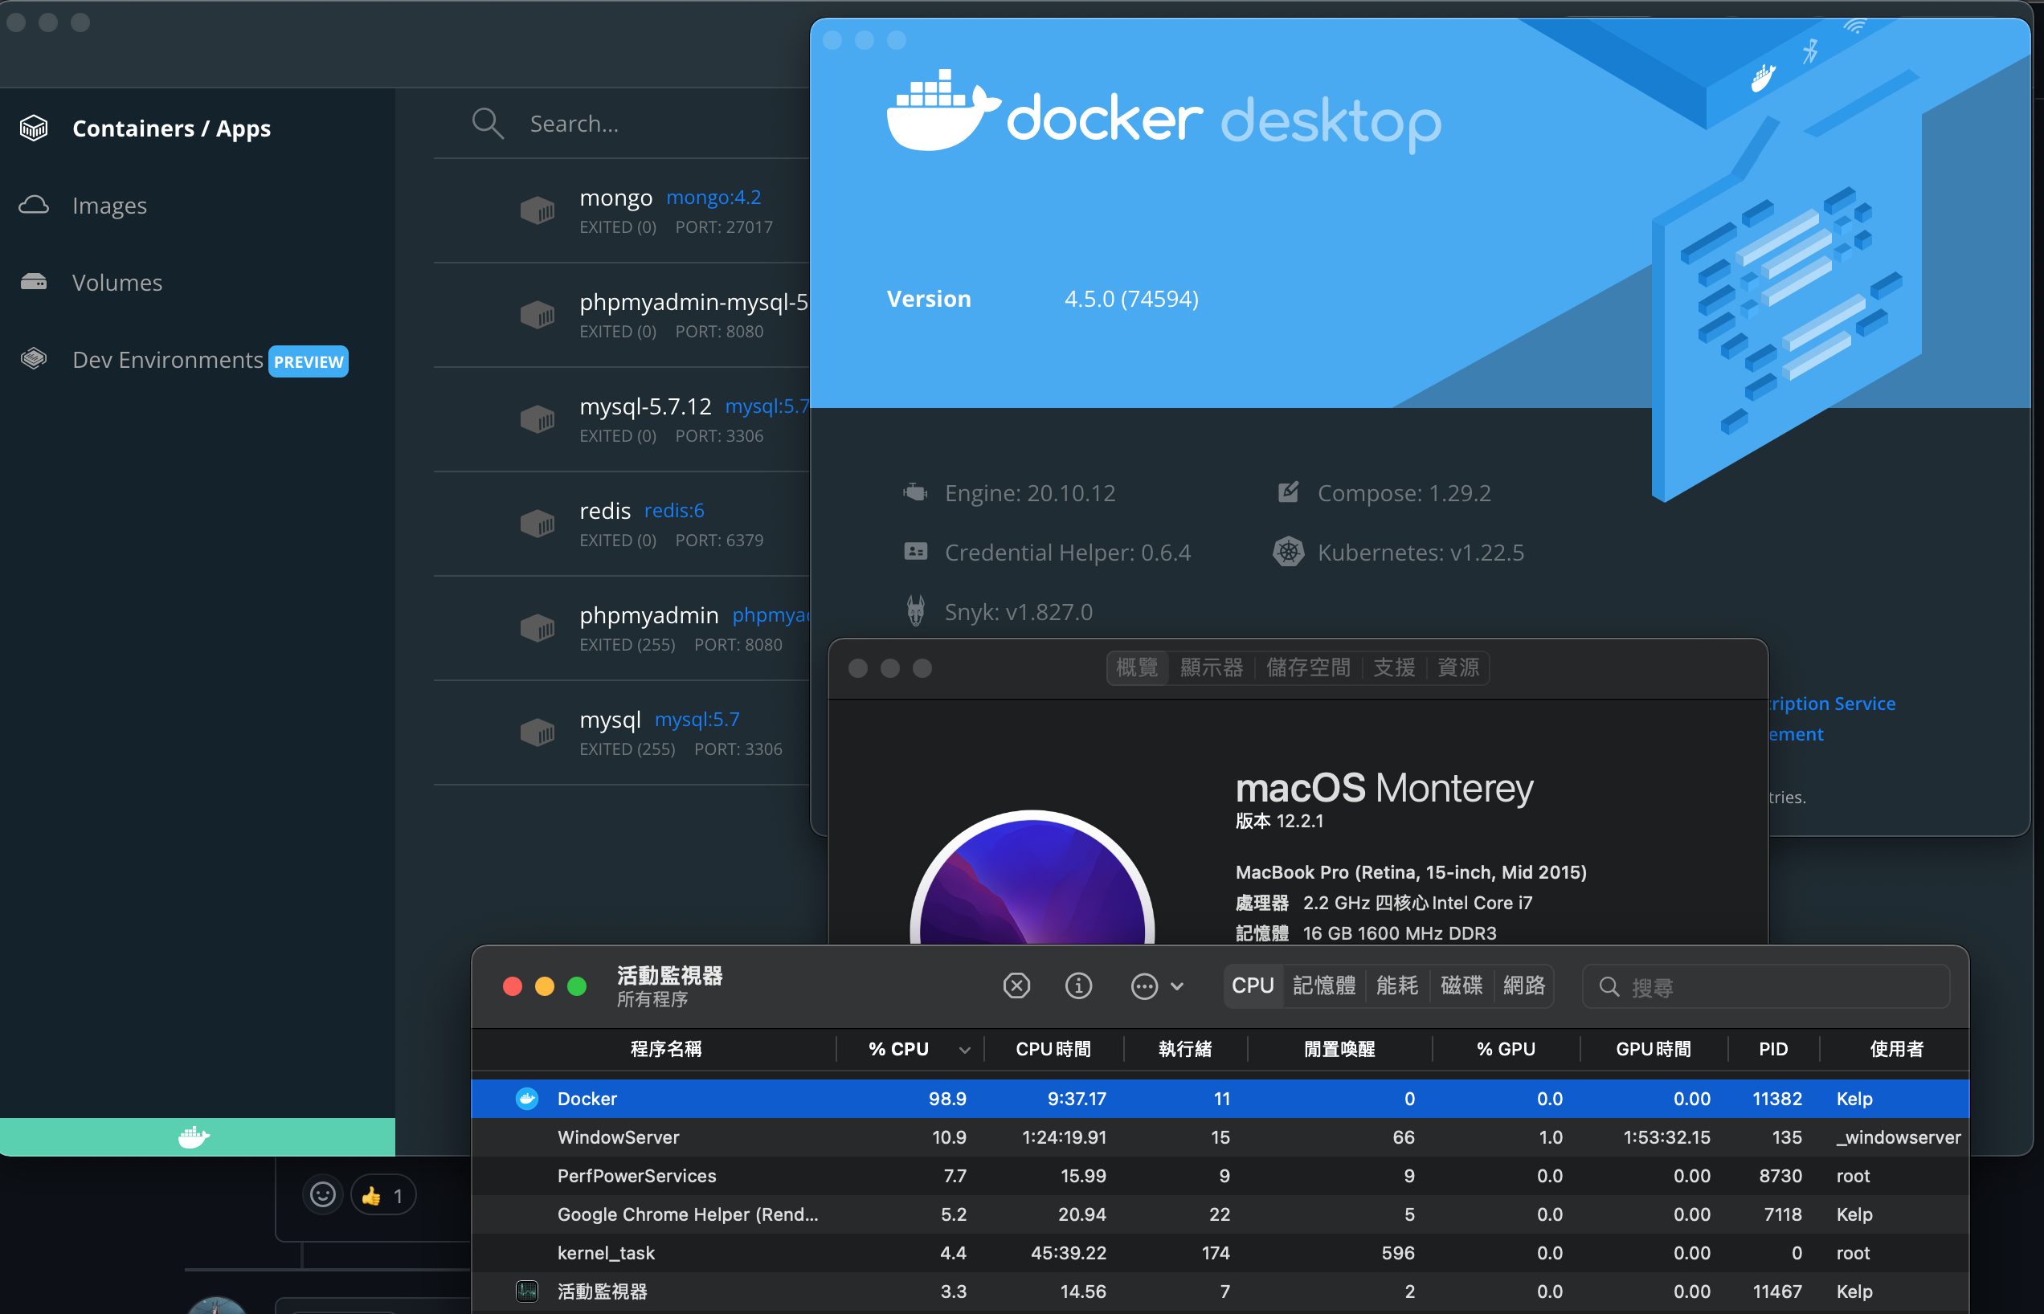Click the stop process icon in Activity Monitor
This screenshot has width=2044, height=1314.
pyautogui.click(x=1016, y=985)
